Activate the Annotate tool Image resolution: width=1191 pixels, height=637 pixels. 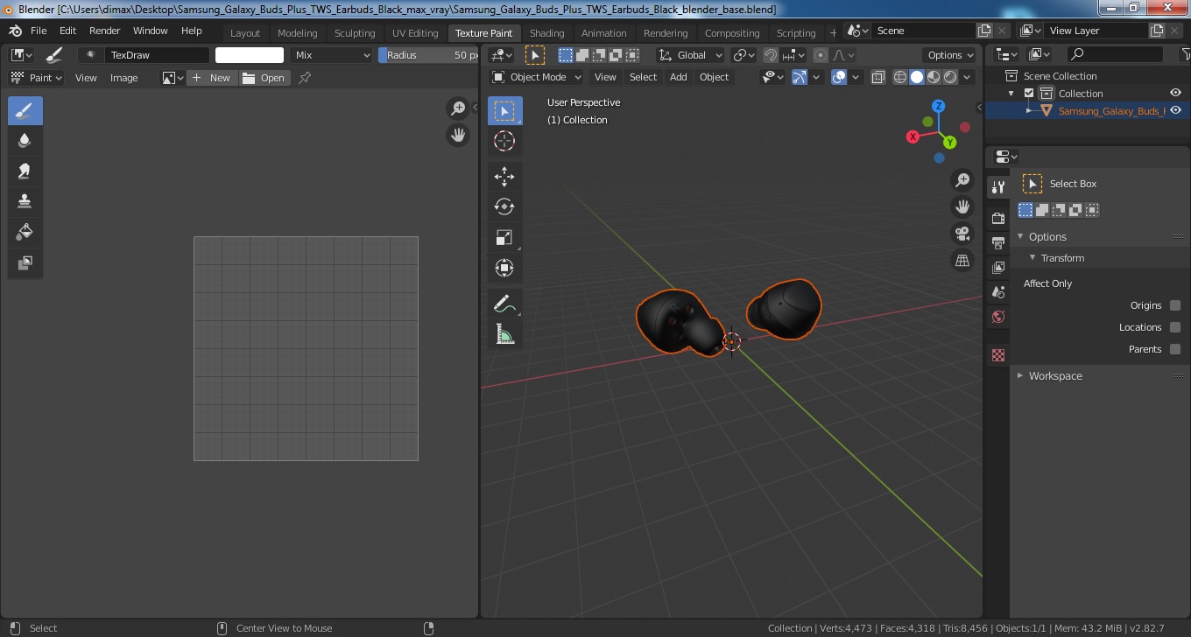pos(504,304)
